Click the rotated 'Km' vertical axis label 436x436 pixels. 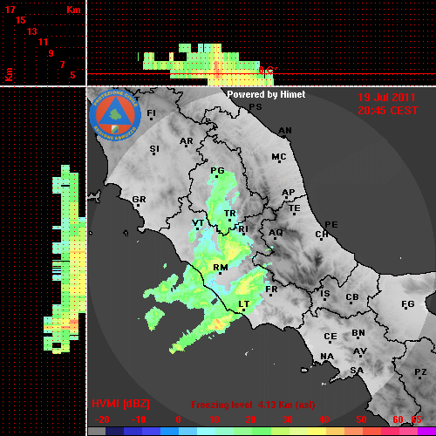[9, 74]
